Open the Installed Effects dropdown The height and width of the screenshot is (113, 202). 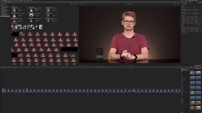(198, 69)
